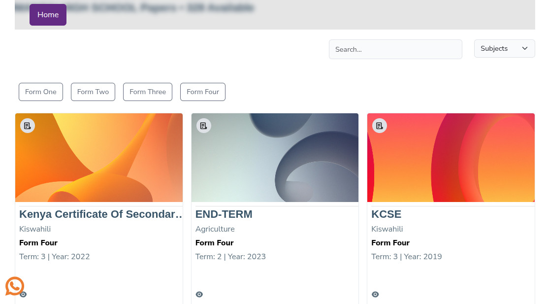Click the document icon on END-TERM Agriculture card

(204, 126)
